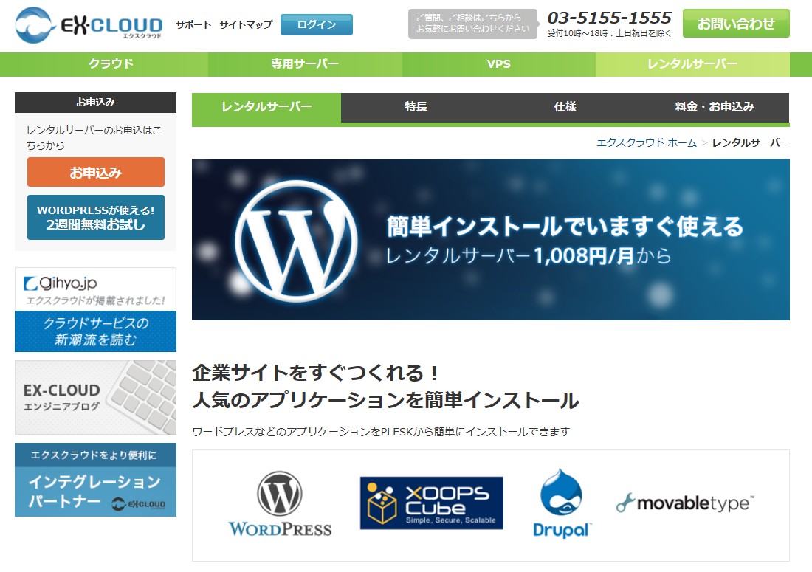This screenshot has width=812, height=572.
Task: Click the WordPress application logo
Action: tap(280, 503)
